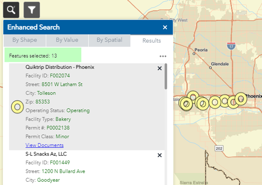Click permit class value Minor
Viewport: 262px width, 185px height.
pyautogui.click(x=62, y=136)
